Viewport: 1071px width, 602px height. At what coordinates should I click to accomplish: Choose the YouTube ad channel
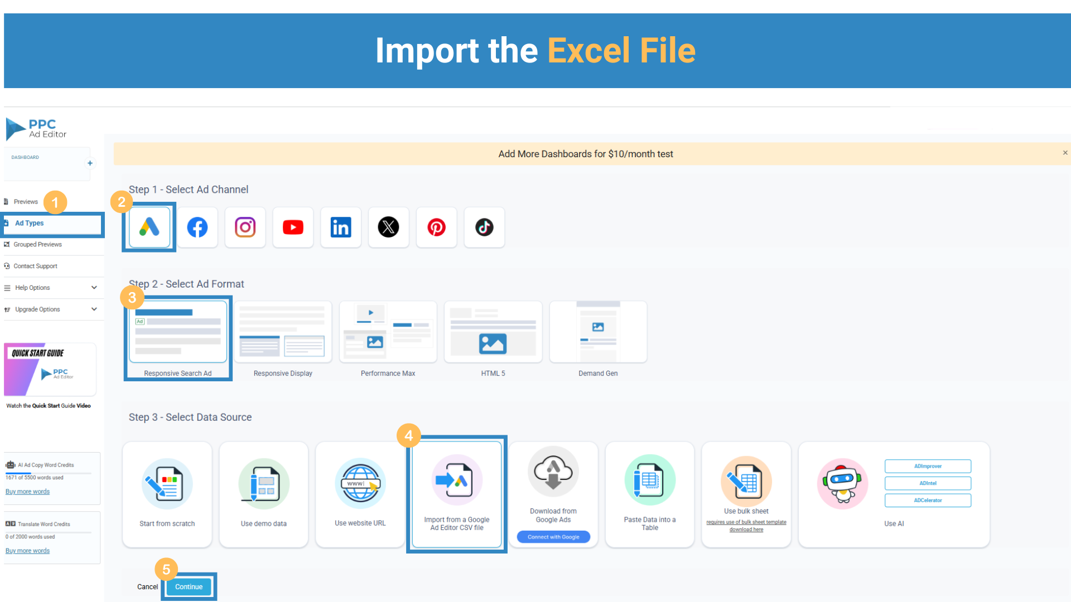click(293, 227)
